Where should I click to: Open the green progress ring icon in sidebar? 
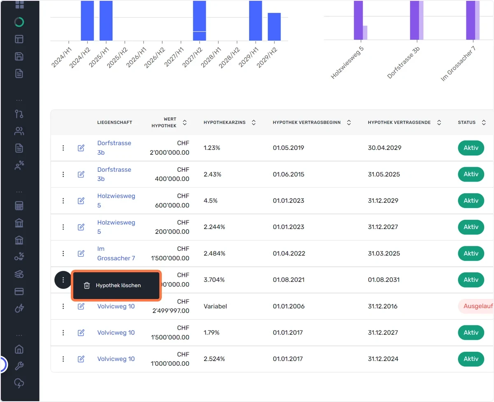pos(19,22)
